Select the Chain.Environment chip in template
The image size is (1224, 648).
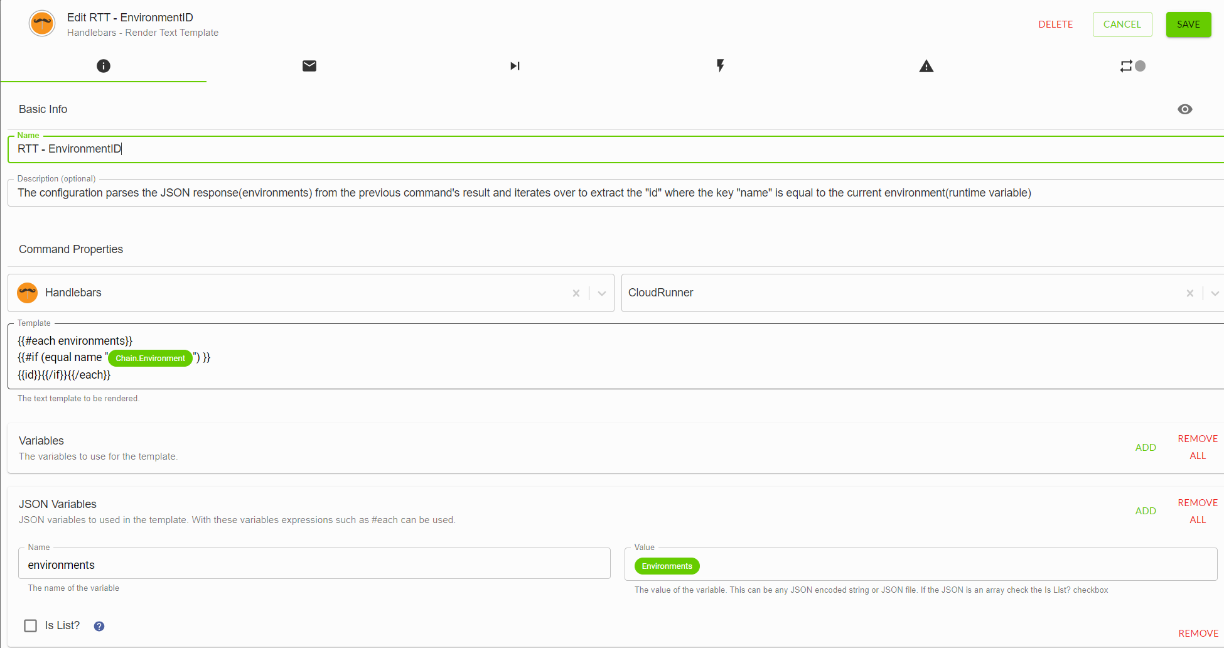point(151,358)
